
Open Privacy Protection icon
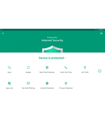(x=66, y=83)
